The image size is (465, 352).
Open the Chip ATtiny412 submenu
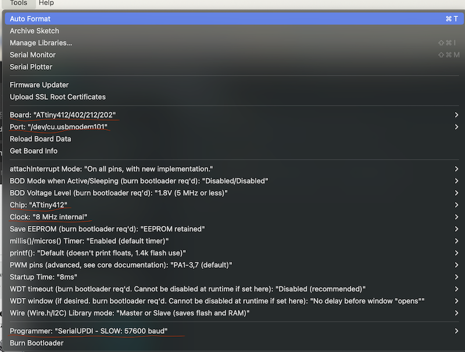(39, 205)
